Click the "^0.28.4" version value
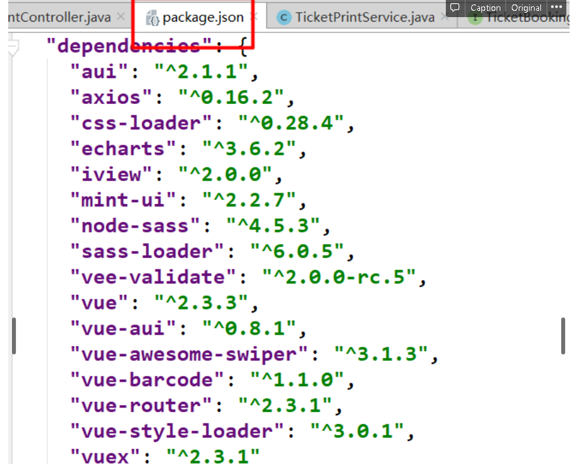Image resolution: width=586 pixels, height=464 pixels. pyautogui.click(x=290, y=123)
